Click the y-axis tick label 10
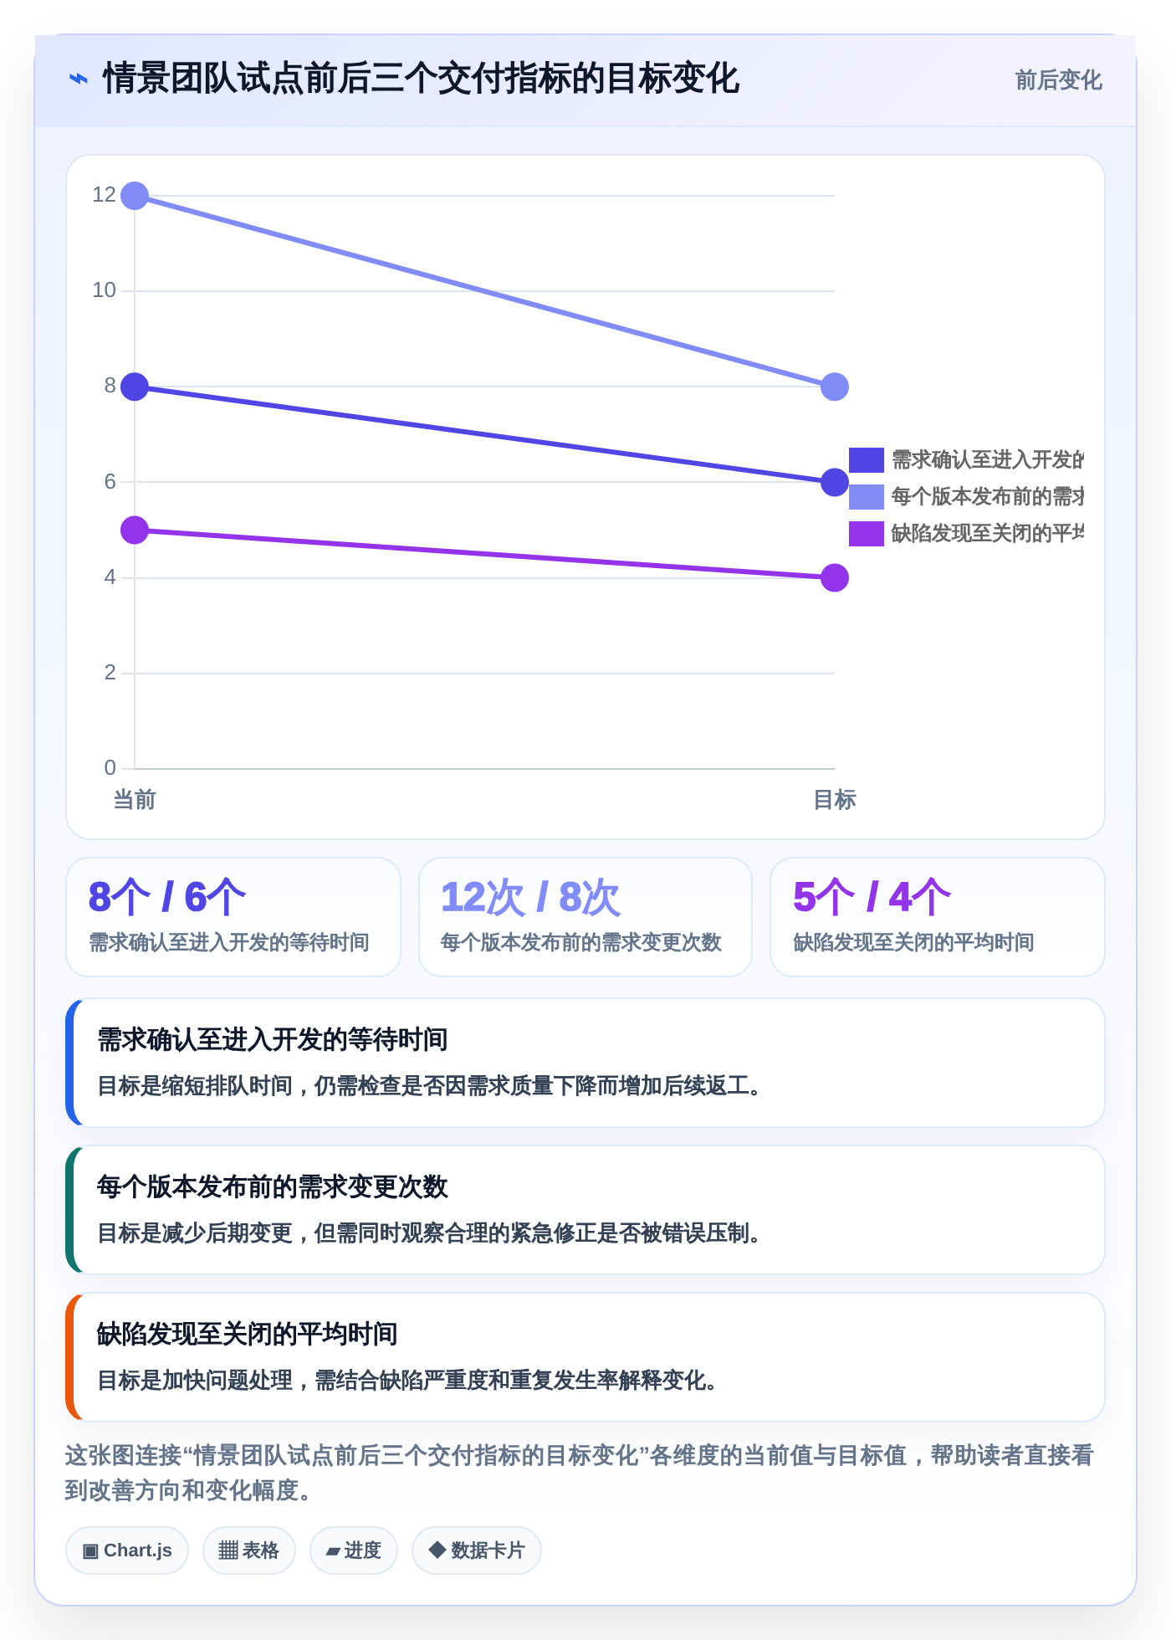 [104, 290]
